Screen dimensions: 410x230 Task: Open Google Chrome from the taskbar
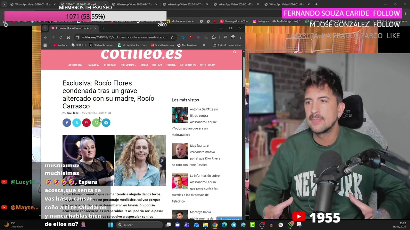click(x=215, y=225)
